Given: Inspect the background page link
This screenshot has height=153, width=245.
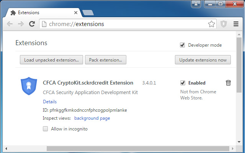Looking at the screenshot, I should pyautogui.click(x=92, y=118).
